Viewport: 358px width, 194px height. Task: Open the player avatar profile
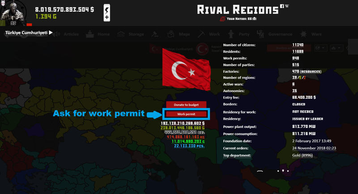(13, 13)
